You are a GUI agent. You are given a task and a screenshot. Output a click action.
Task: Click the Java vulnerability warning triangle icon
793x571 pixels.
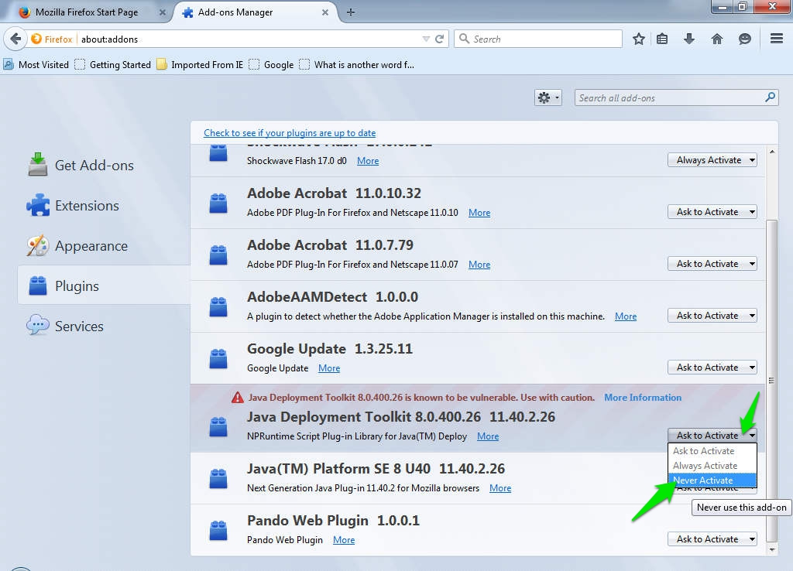237,398
